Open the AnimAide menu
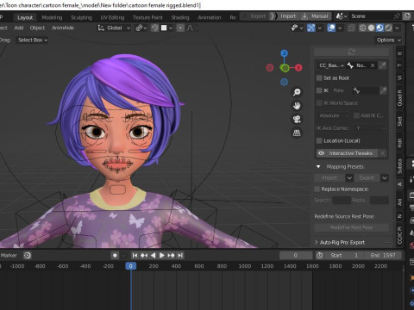Screen dimensions: 414x310 63,28
